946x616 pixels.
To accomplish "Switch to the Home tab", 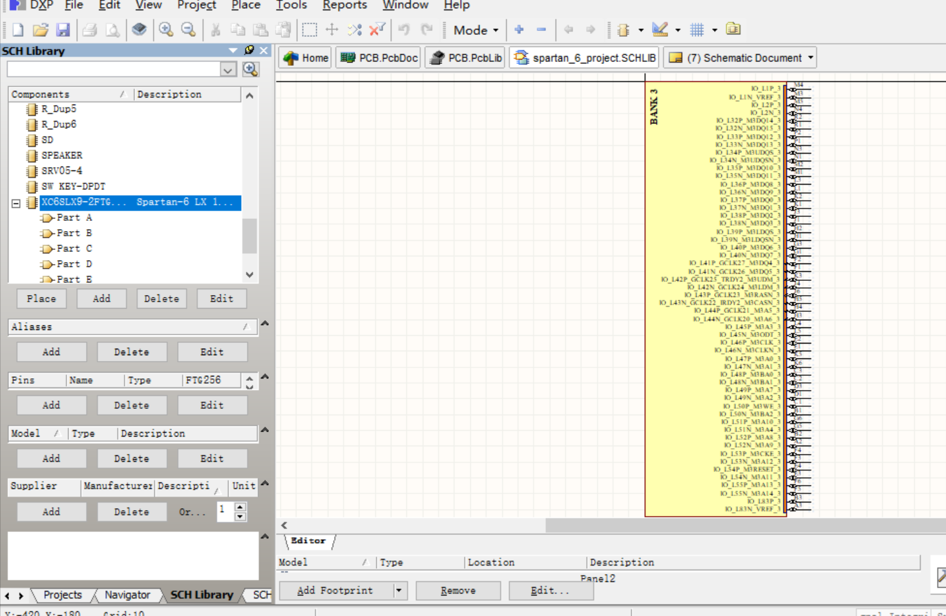I will pyautogui.click(x=305, y=57).
